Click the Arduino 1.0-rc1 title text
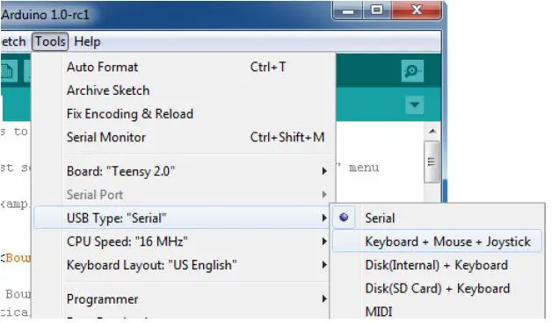The image size is (552, 323). (x=46, y=15)
